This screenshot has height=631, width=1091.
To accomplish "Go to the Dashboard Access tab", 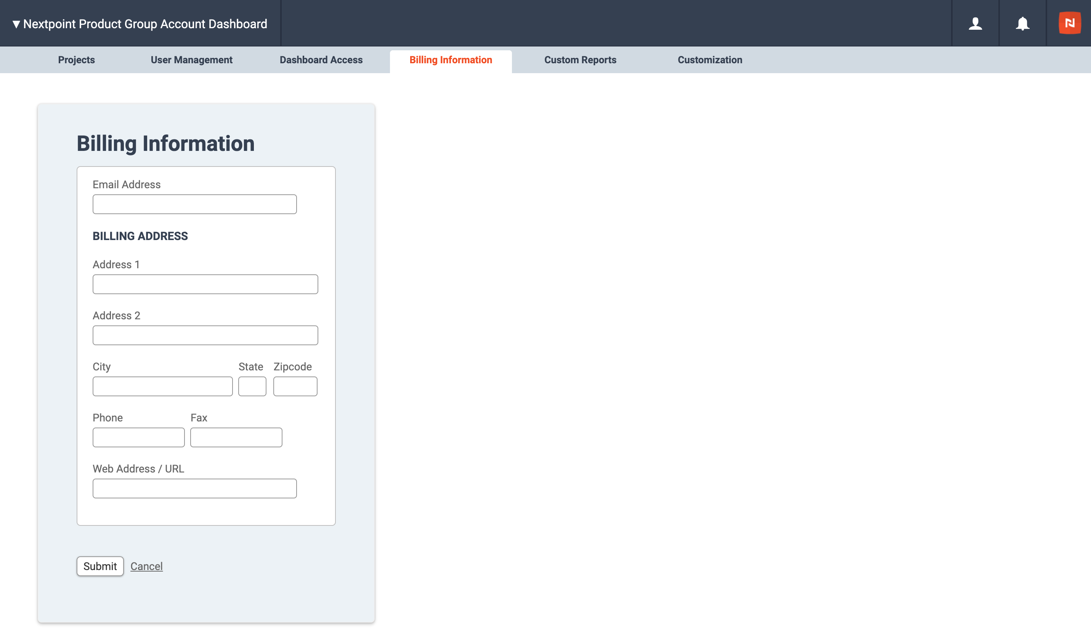I will [x=321, y=60].
